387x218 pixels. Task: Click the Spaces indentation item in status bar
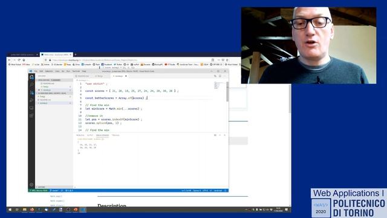197,191
